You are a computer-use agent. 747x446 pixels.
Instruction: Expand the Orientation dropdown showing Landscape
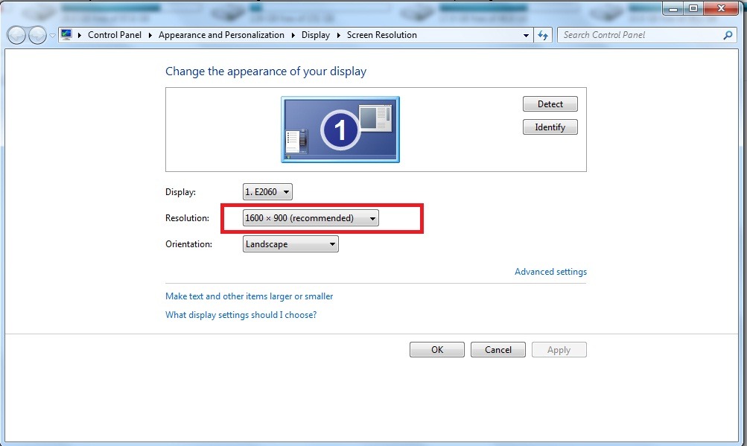pyautogui.click(x=290, y=244)
